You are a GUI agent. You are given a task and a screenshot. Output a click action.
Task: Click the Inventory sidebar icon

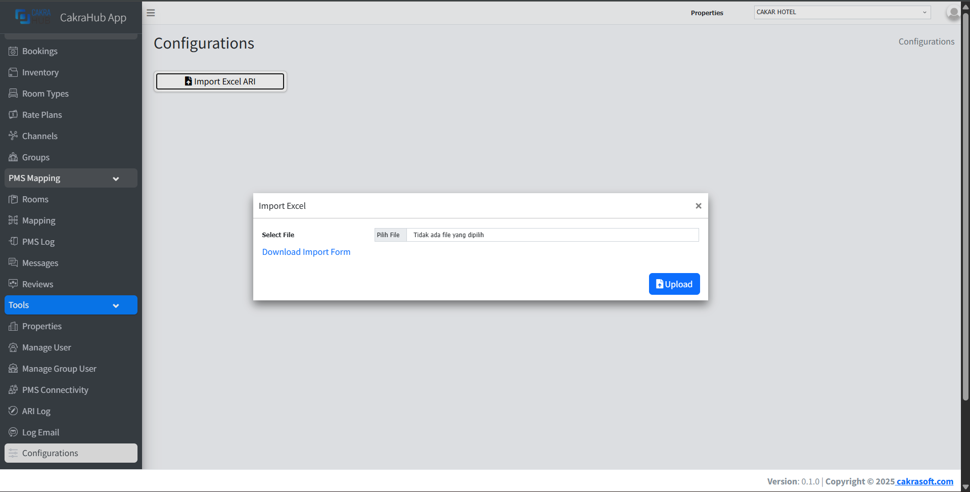(x=13, y=72)
